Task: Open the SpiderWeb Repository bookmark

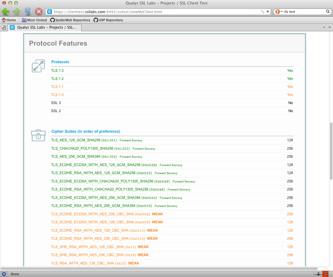Action: click(x=70, y=20)
